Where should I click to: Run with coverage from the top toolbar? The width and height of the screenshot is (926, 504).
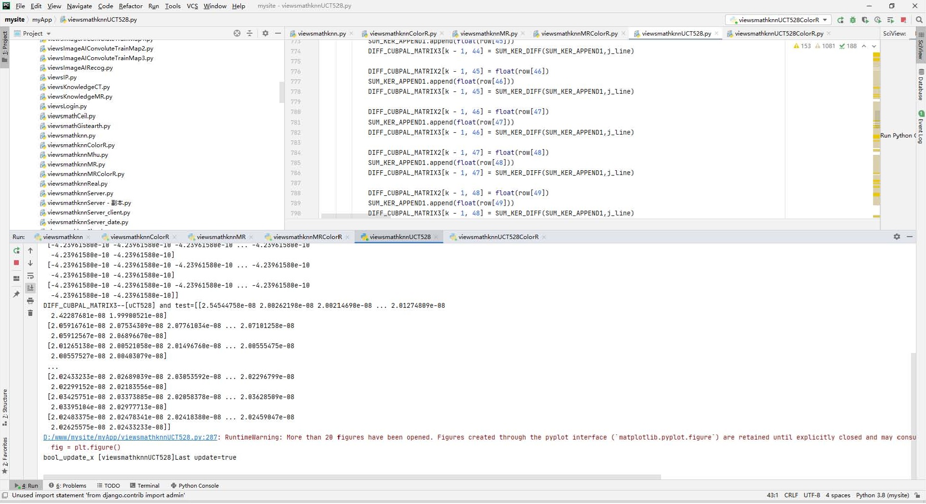pos(865,20)
